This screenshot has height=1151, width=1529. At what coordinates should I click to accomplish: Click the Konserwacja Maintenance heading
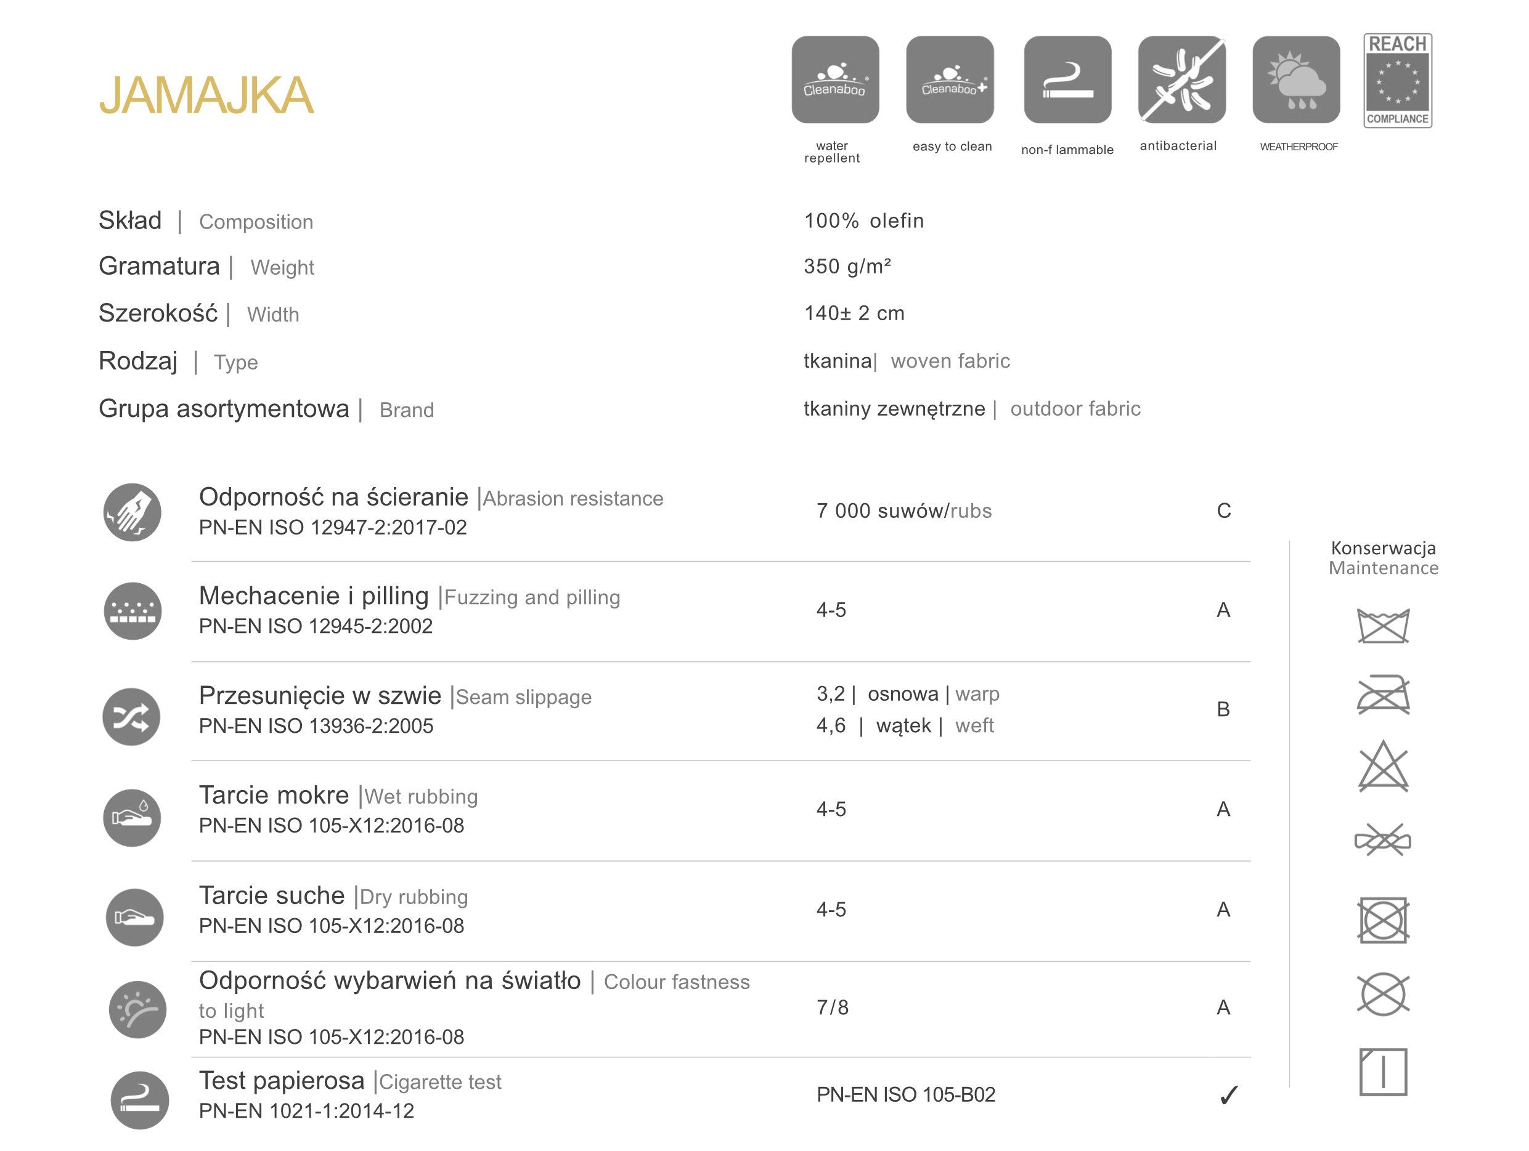click(x=1383, y=558)
